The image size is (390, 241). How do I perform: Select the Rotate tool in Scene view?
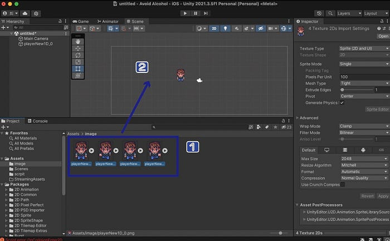(78, 55)
